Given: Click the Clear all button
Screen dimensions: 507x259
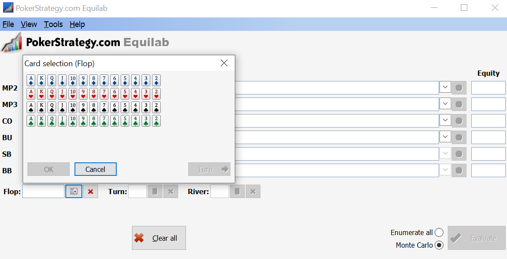Looking at the screenshot, I should [x=159, y=238].
